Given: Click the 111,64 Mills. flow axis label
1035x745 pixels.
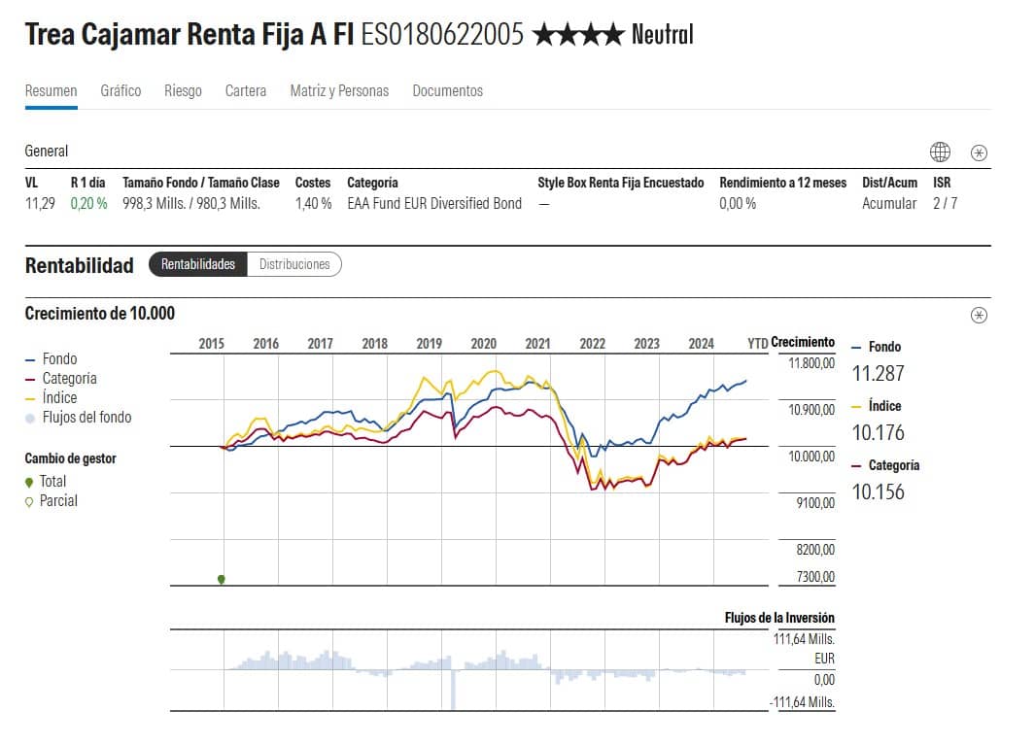Looking at the screenshot, I should (804, 639).
